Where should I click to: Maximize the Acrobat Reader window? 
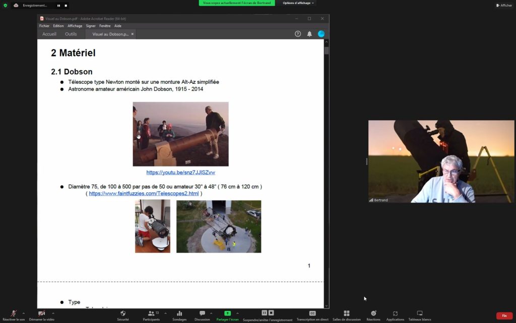(x=309, y=19)
